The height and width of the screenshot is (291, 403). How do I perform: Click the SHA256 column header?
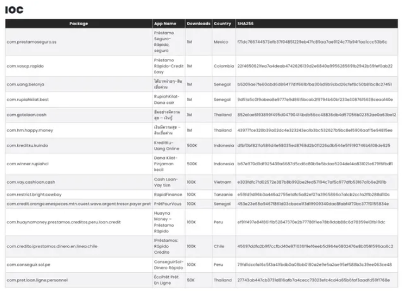tap(243, 24)
